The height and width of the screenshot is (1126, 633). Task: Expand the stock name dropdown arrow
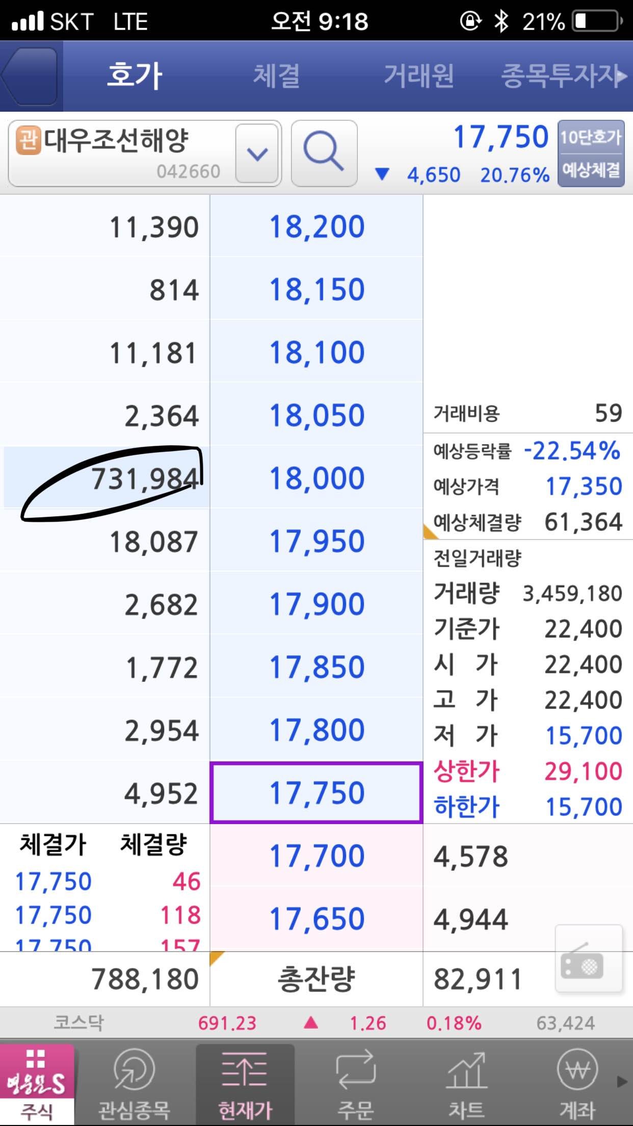[257, 153]
